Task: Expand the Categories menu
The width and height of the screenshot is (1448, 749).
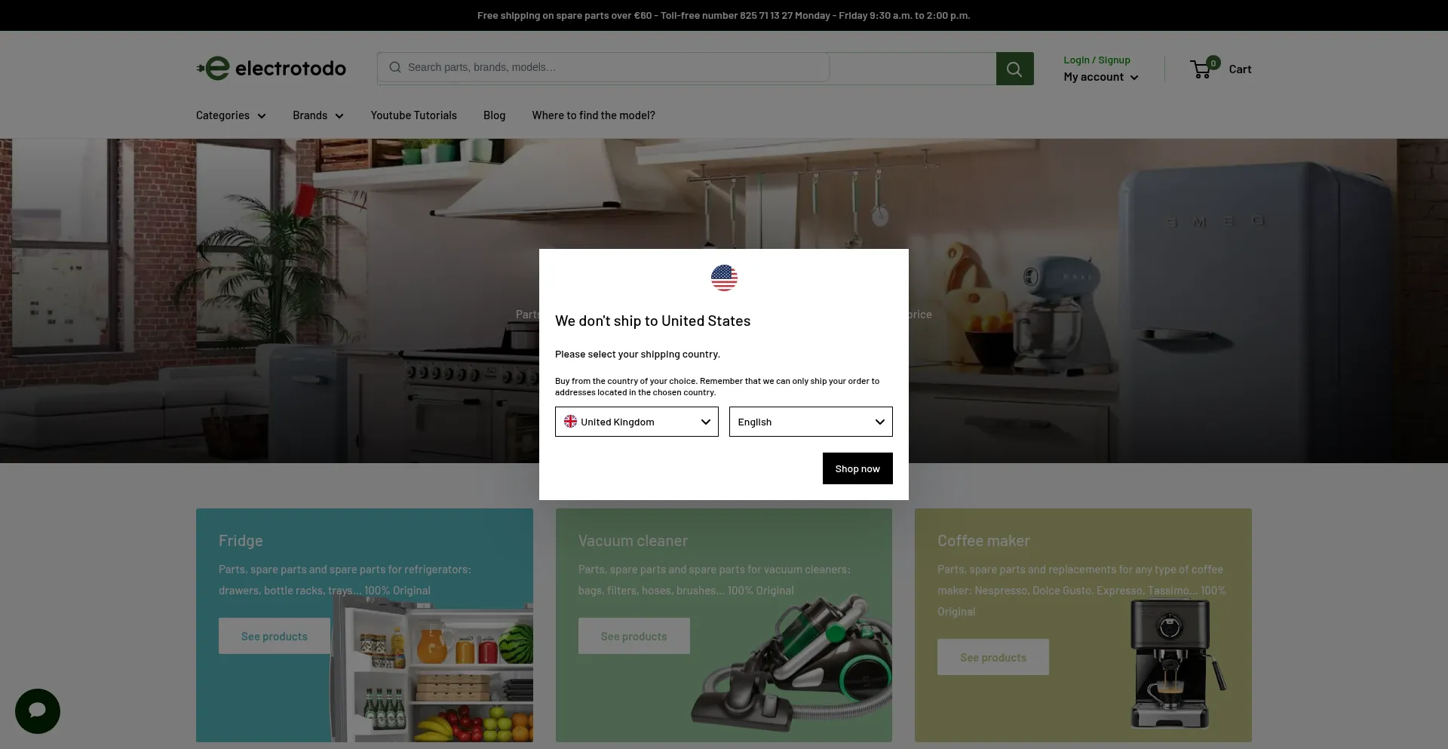Action: [231, 115]
